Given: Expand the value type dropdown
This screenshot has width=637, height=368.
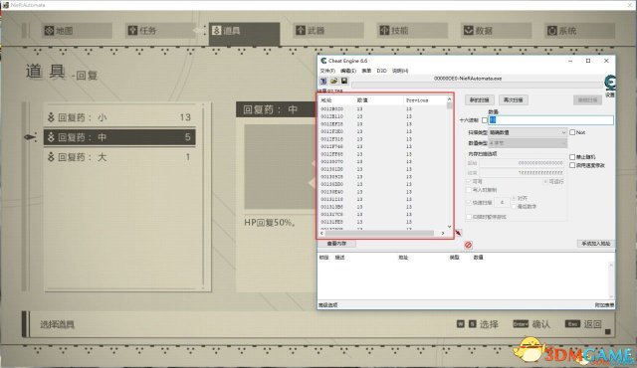Looking at the screenshot, I should (528, 143).
